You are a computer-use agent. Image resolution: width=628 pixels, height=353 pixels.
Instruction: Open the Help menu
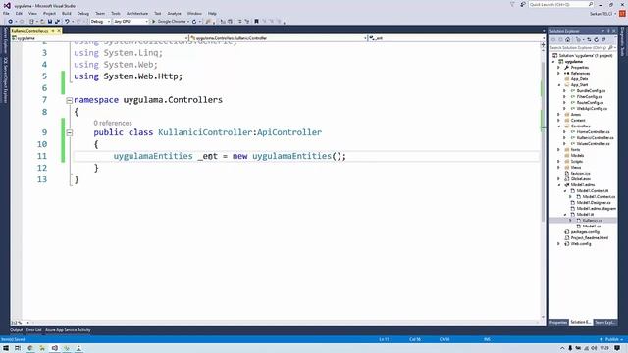click(212, 13)
